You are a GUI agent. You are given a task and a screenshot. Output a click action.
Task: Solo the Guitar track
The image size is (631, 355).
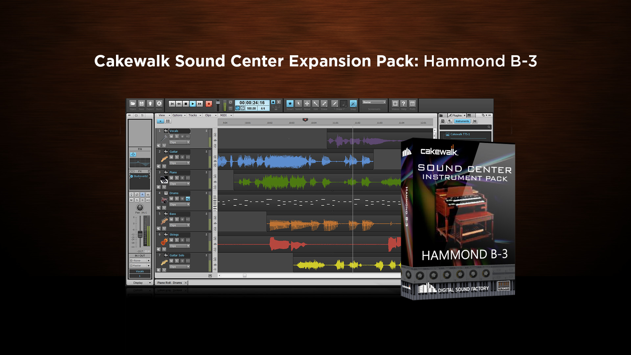click(x=177, y=157)
